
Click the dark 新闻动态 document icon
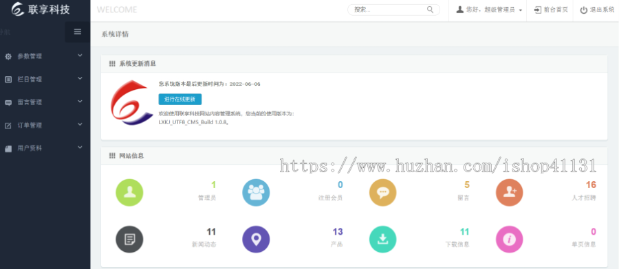[129, 239]
